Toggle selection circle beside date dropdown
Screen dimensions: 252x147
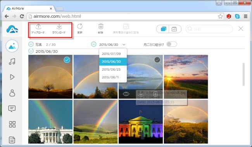coord(94,44)
